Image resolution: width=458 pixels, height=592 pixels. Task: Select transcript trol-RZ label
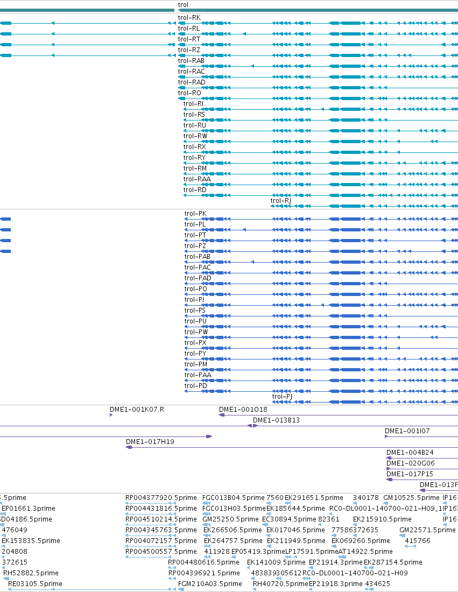[189, 50]
